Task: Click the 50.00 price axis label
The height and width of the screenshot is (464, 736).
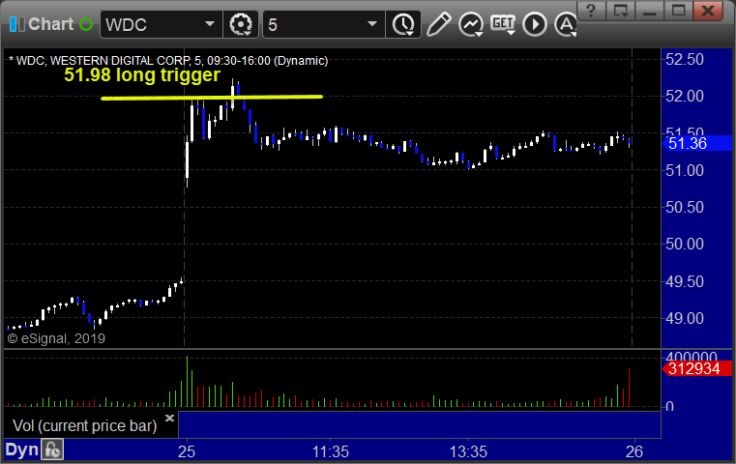Action: pos(685,244)
